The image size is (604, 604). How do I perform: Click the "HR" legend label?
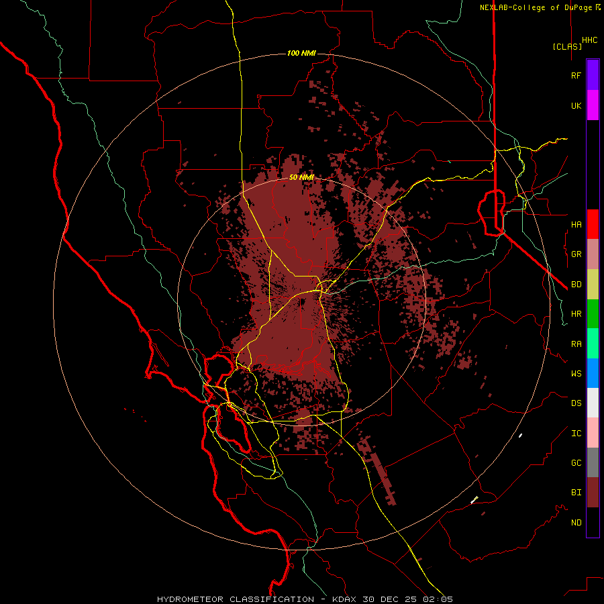576,314
